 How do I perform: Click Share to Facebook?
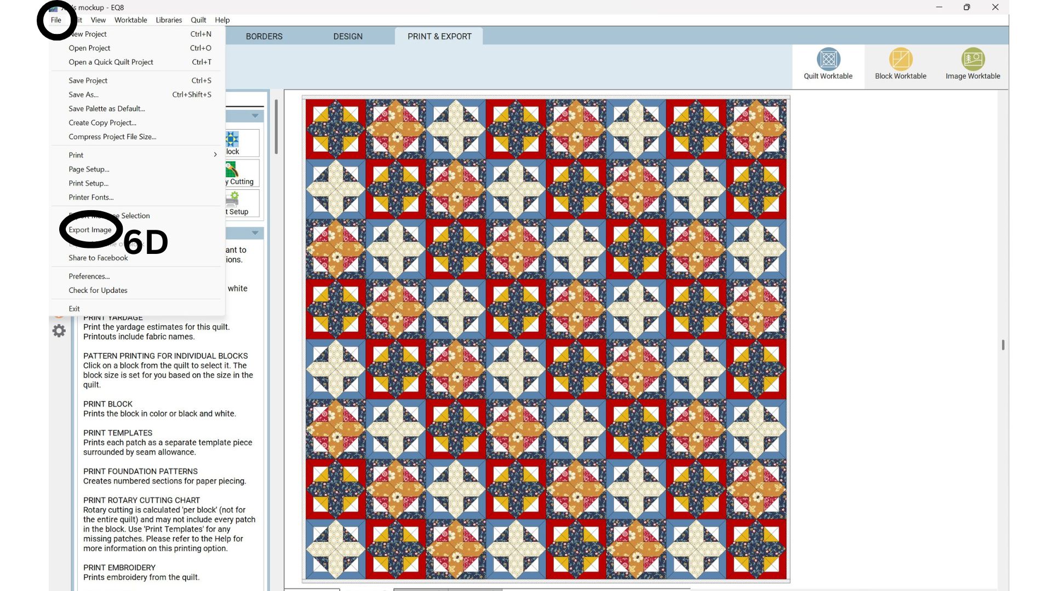(98, 257)
